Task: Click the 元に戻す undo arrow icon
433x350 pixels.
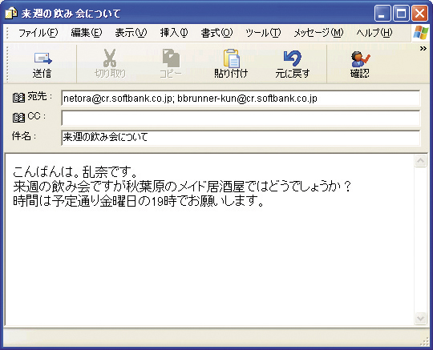Action: pos(292,58)
